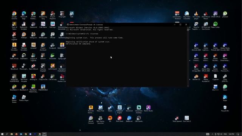Image resolution: width=242 pixels, height=136 pixels.
Task: Select the Recycle Bin desktop icon
Action: pos(225,108)
